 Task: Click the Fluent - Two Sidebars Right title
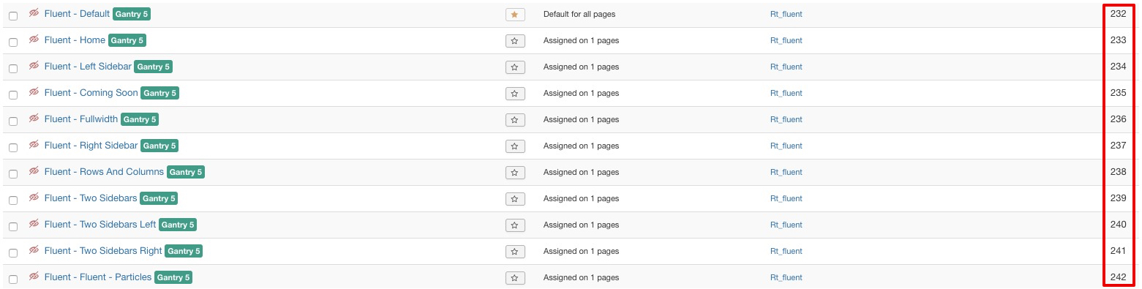click(103, 250)
